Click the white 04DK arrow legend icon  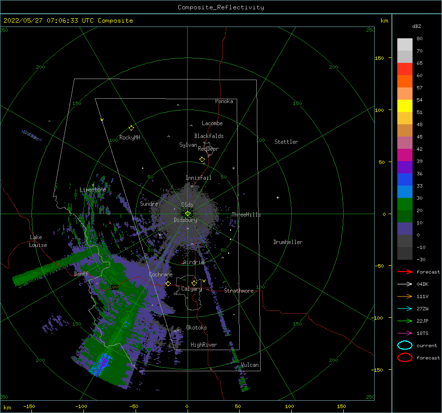coord(405,284)
